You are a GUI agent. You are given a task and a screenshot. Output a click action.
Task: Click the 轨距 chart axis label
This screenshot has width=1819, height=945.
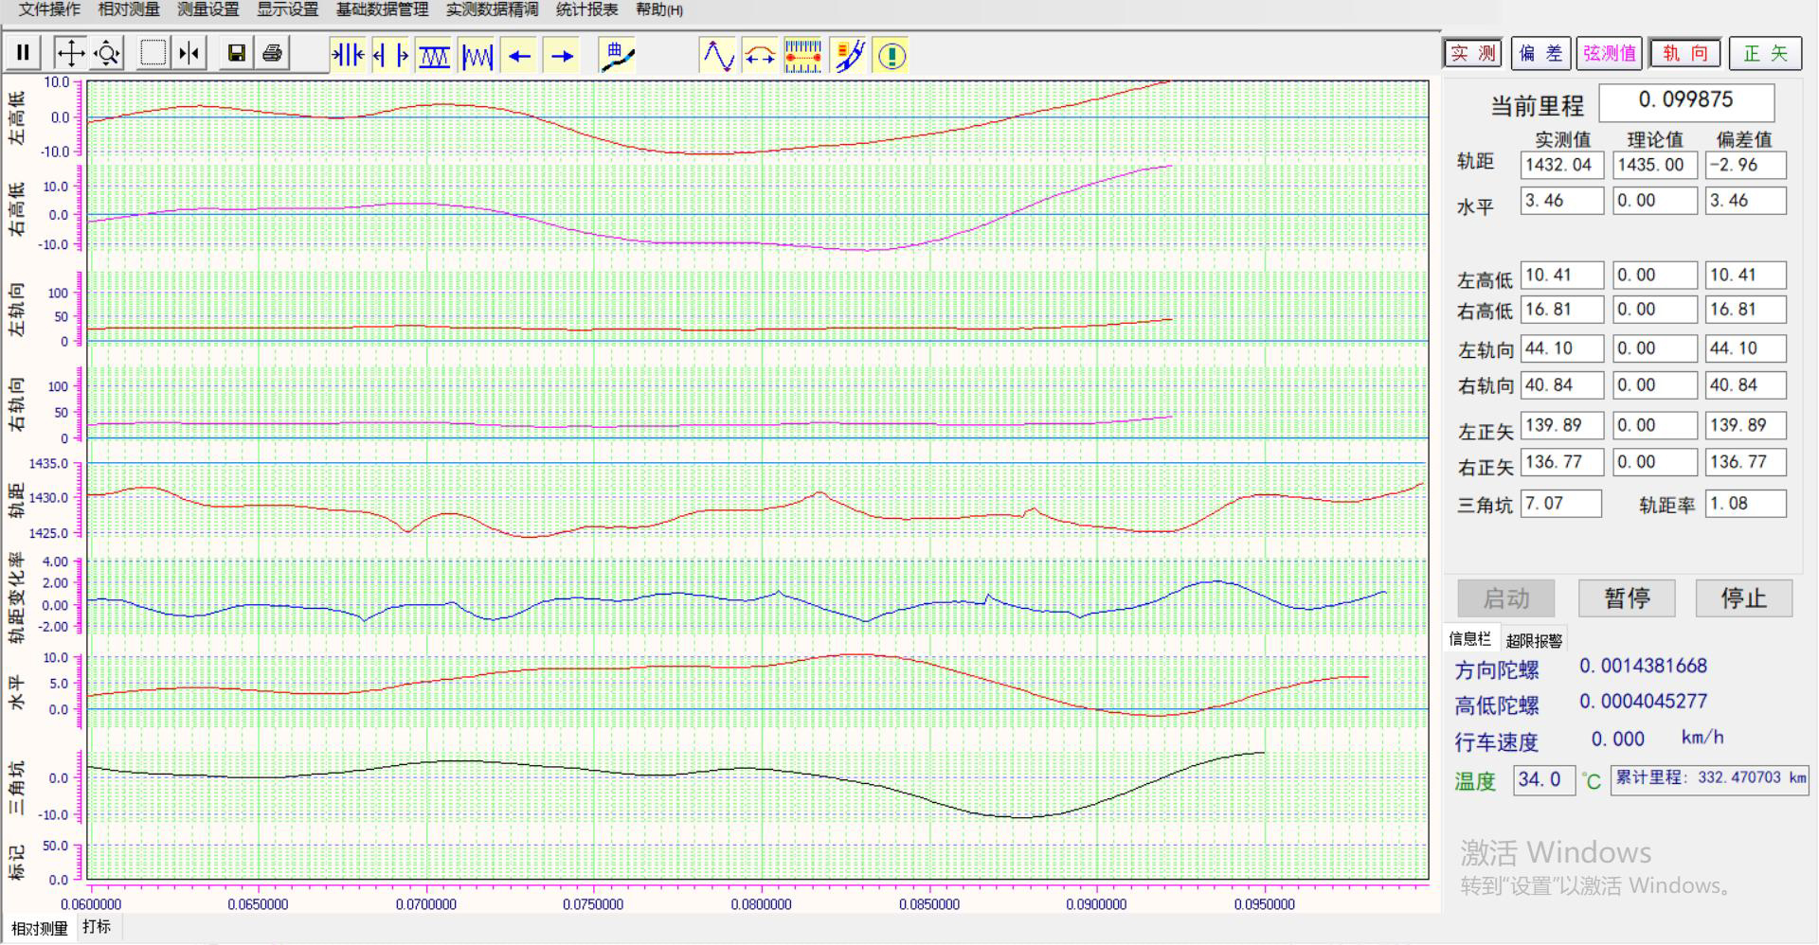(16, 500)
